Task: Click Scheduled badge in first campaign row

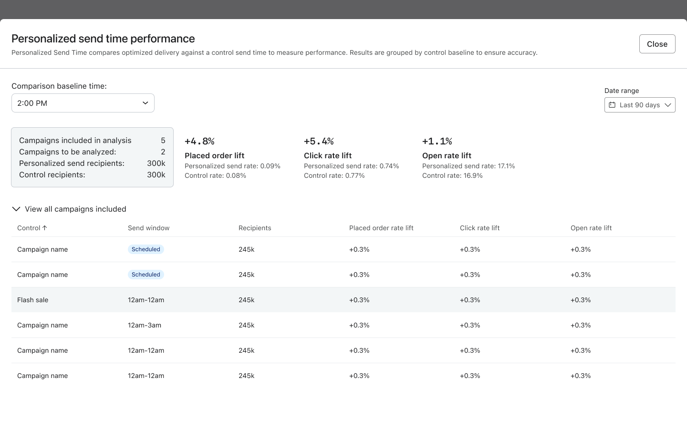Action: pyautogui.click(x=146, y=249)
